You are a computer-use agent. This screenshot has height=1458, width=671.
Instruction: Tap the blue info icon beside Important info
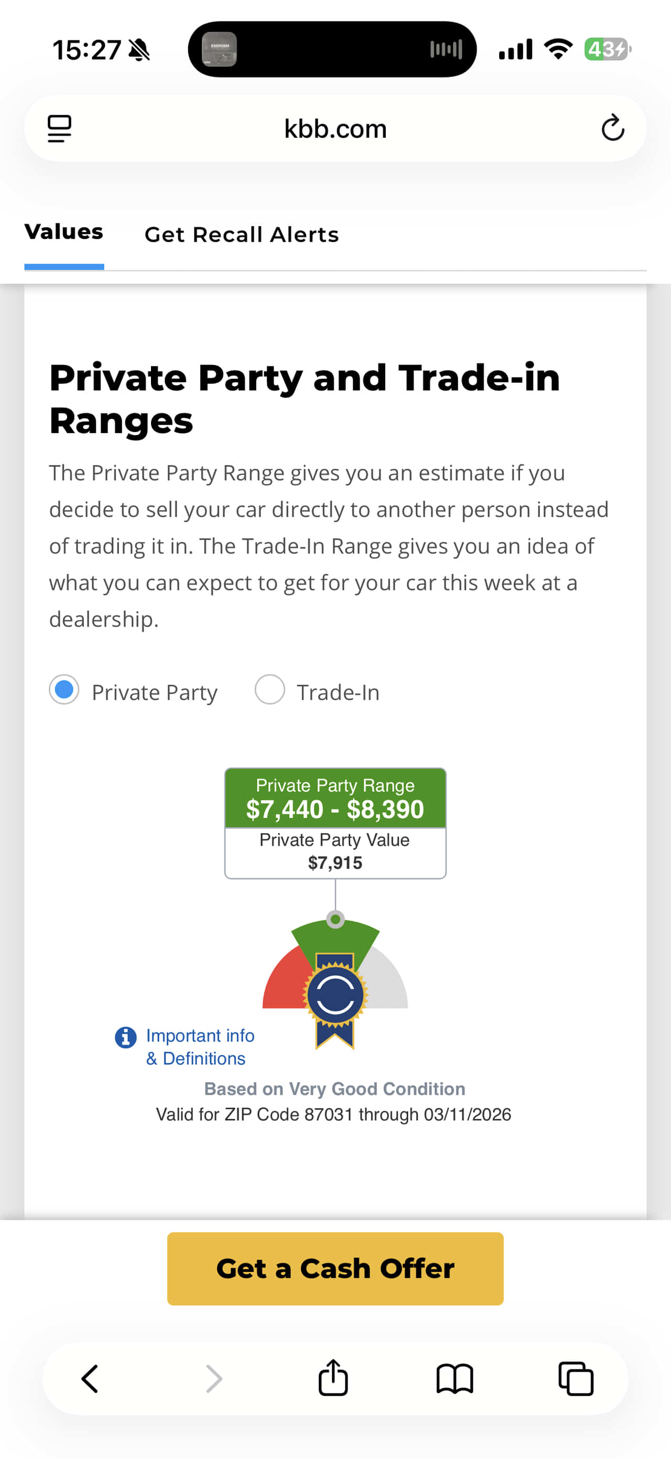click(x=125, y=1038)
